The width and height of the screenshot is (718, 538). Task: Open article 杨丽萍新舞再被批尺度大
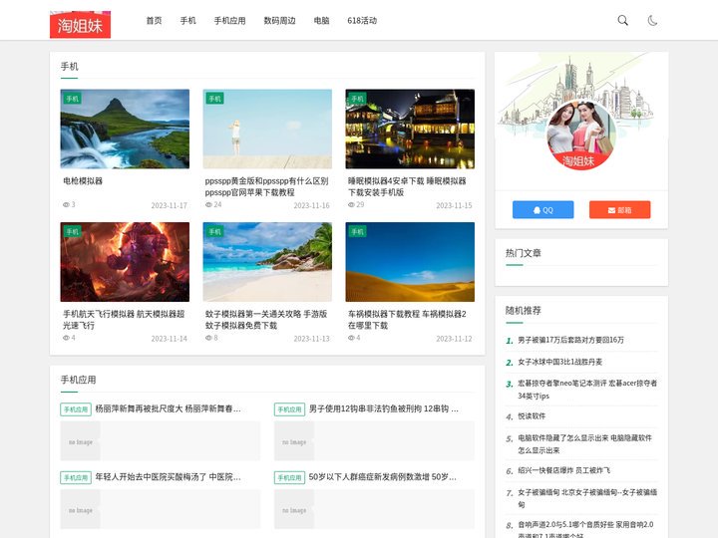point(169,408)
